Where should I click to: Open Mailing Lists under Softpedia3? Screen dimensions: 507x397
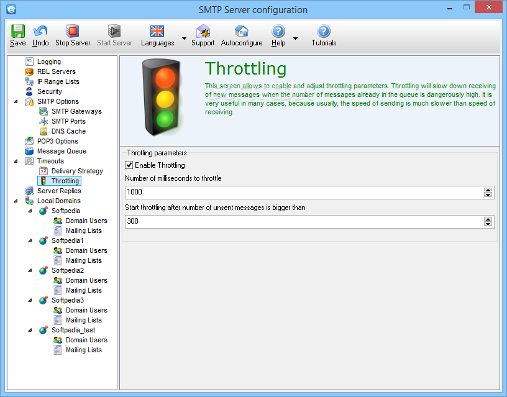pos(84,320)
